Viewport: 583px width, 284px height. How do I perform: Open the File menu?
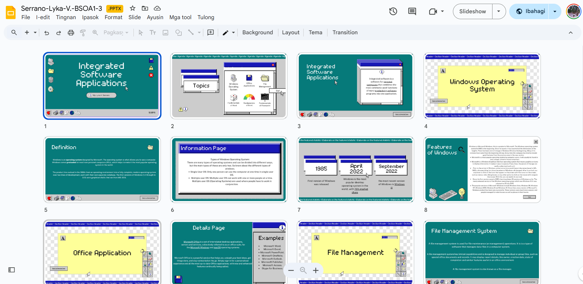[26, 17]
